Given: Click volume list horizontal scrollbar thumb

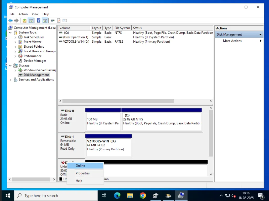Looking at the screenshot, I should point(118,101).
